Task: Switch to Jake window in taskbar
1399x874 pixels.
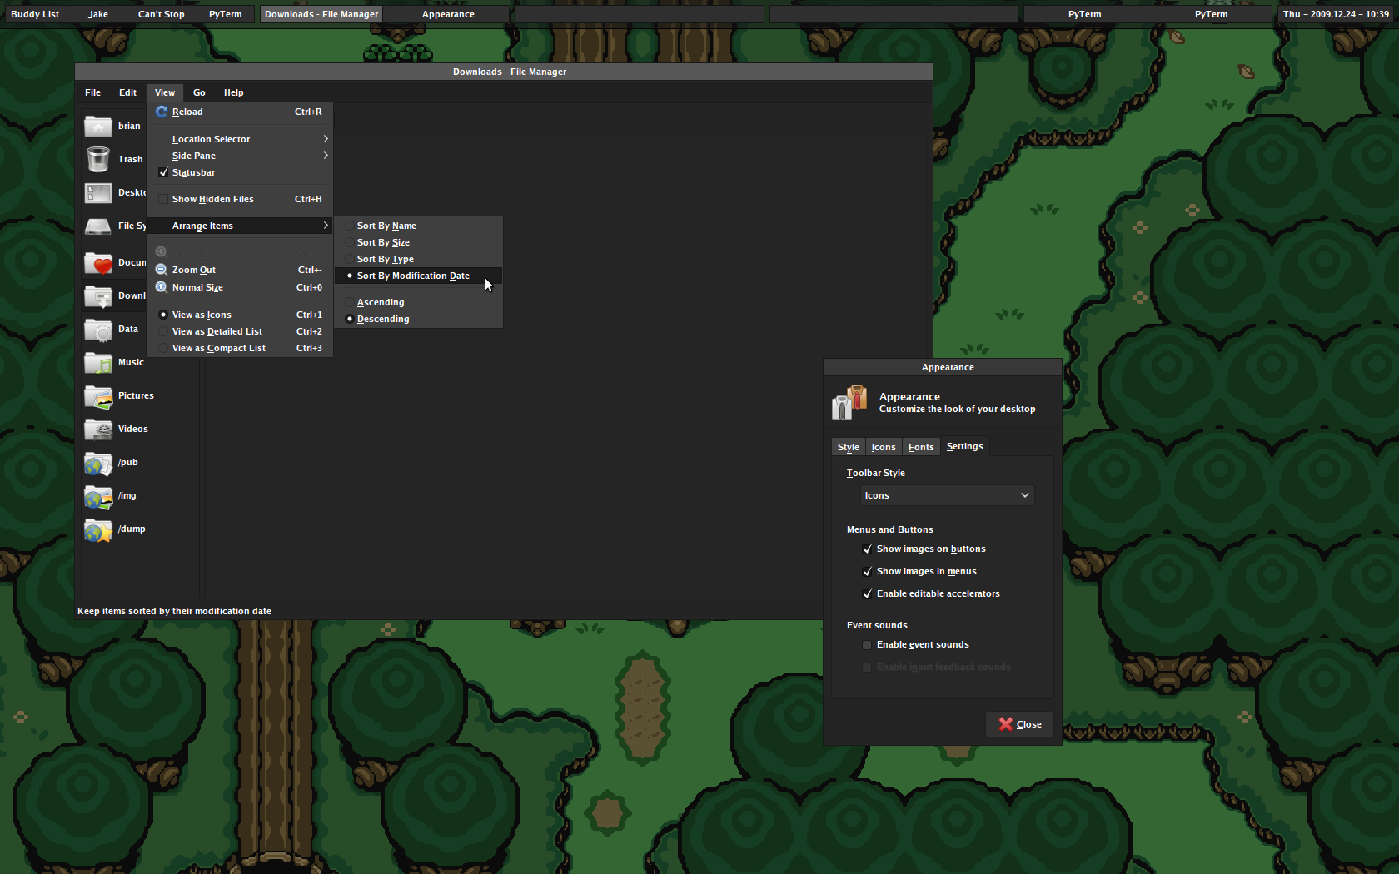Action: pyautogui.click(x=98, y=14)
